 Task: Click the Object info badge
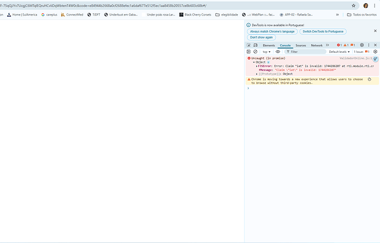(x=268, y=62)
